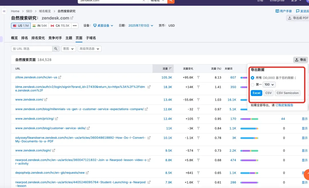The width and height of the screenshot is (309, 188).
Task: Open the 订购定制报告 link
Action: pyautogui.click(x=284, y=105)
